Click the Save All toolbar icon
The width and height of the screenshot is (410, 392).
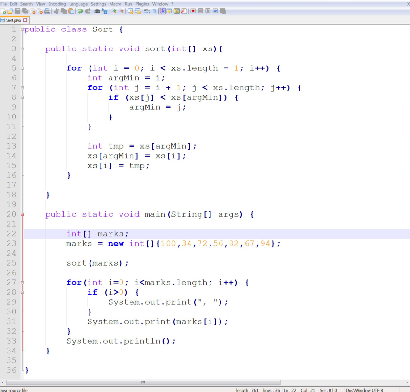click(25, 11)
